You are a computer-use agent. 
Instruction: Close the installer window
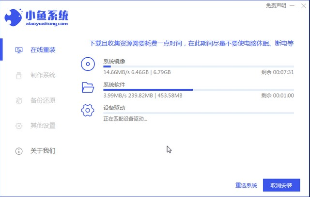304,6
